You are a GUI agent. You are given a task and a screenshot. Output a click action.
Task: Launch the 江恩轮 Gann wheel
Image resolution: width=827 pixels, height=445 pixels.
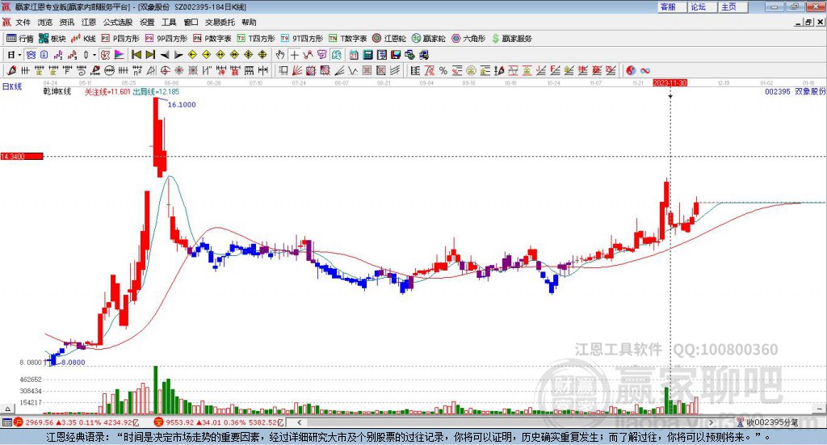pos(389,39)
